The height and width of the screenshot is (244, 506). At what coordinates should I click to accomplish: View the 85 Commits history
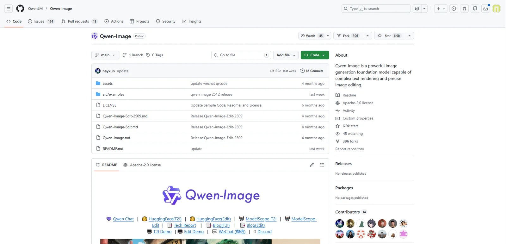pyautogui.click(x=312, y=71)
